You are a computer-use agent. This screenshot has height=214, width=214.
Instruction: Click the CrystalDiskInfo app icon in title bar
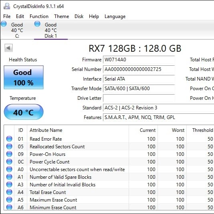tap(7, 6)
